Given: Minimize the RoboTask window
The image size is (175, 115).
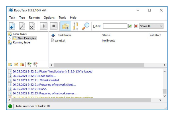Looking at the screenshot, I should pyautogui.click(x=138, y=10).
